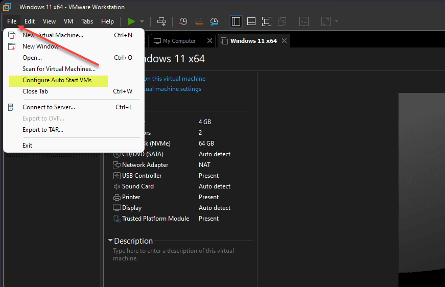Click the New Window menu icon
The image size is (445, 287).
coord(12,46)
